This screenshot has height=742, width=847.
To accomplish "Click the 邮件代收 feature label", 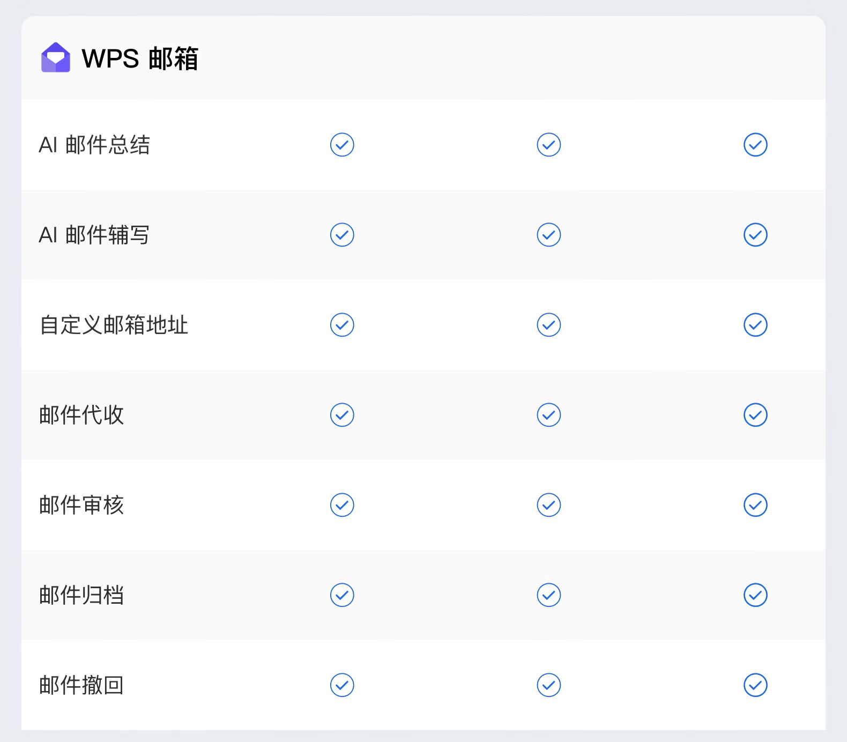I will (81, 415).
